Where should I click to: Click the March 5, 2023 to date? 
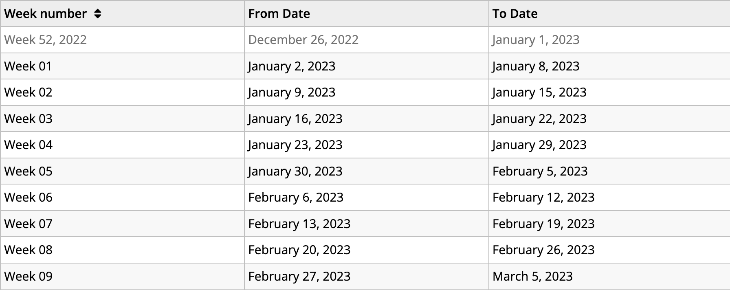(532, 276)
